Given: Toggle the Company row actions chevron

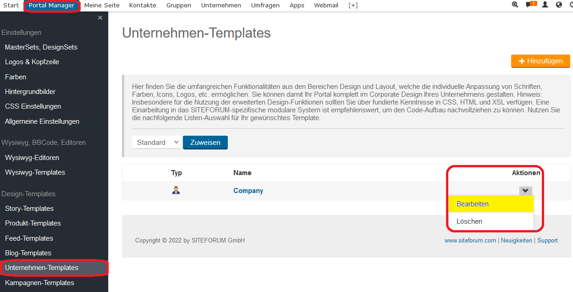Looking at the screenshot, I should click(x=526, y=191).
